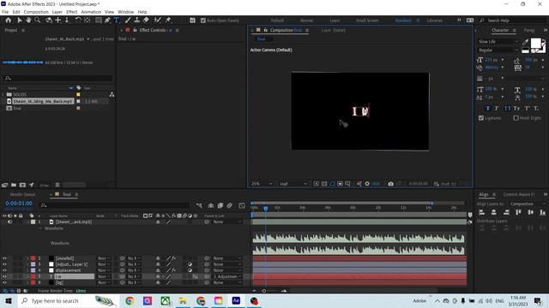Open the 25% magnification dropdown
Screen dimensions: 549x308
(261, 184)
